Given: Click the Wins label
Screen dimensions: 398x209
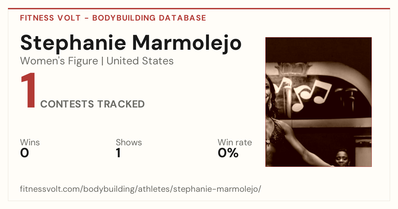Looking at the screenshot, I should point(30,142).
